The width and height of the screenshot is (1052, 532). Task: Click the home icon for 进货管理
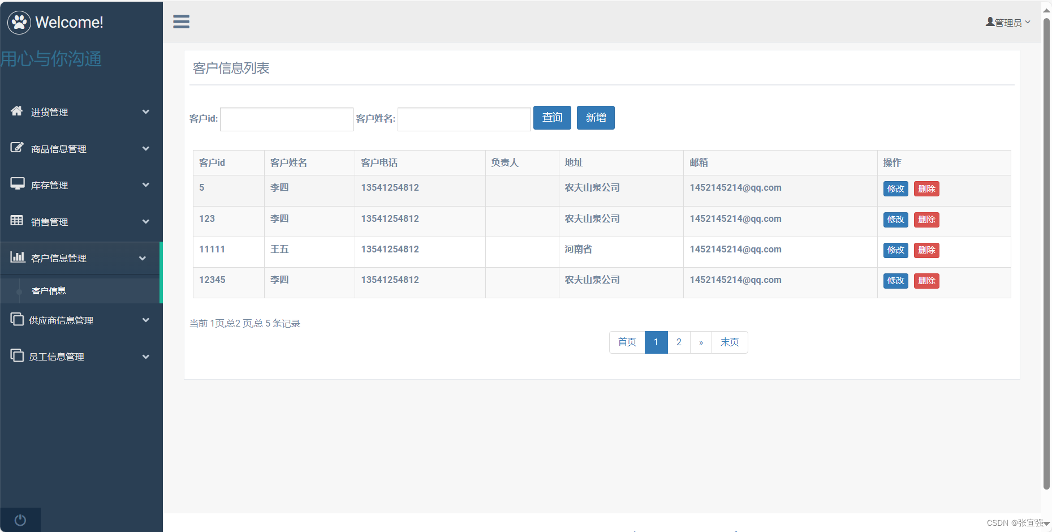click(17, 111)
